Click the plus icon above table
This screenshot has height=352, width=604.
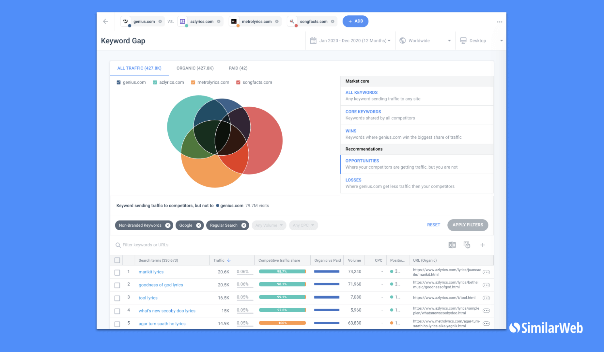coord(483,245)
